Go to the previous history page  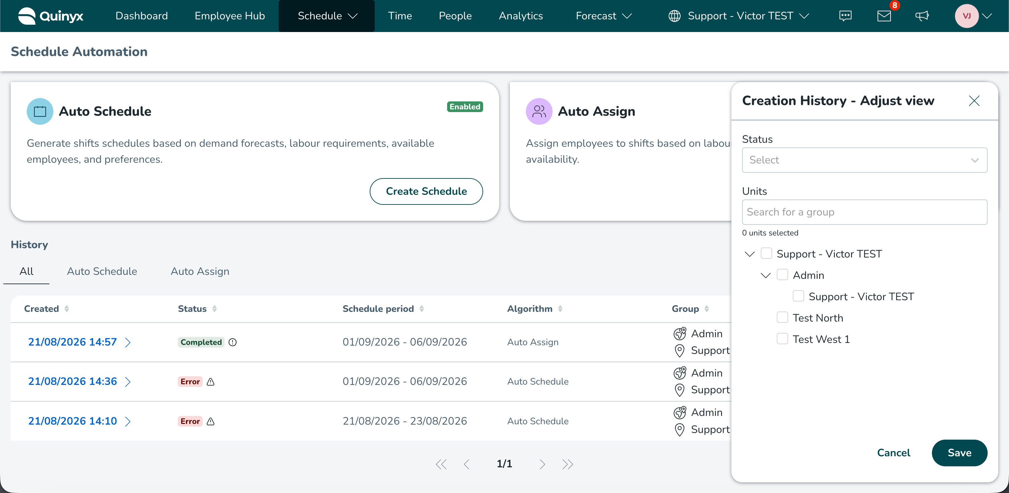[466, 464]
